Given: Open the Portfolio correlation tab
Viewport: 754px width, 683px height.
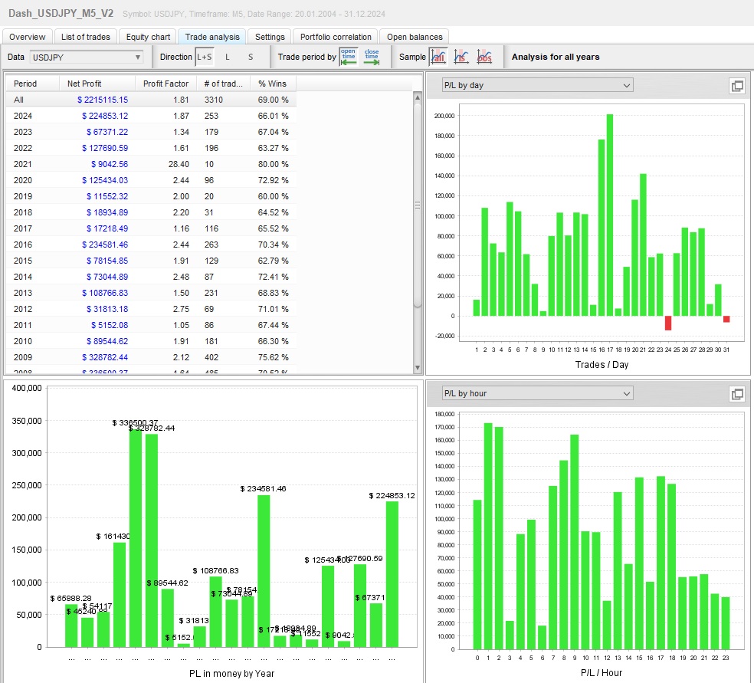Looking at the screenshot, I should [336, 37].
